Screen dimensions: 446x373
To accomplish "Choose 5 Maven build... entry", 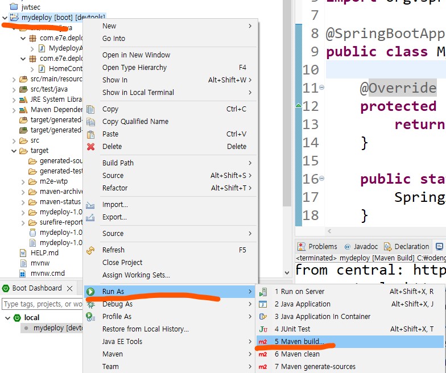I will 350,342.
